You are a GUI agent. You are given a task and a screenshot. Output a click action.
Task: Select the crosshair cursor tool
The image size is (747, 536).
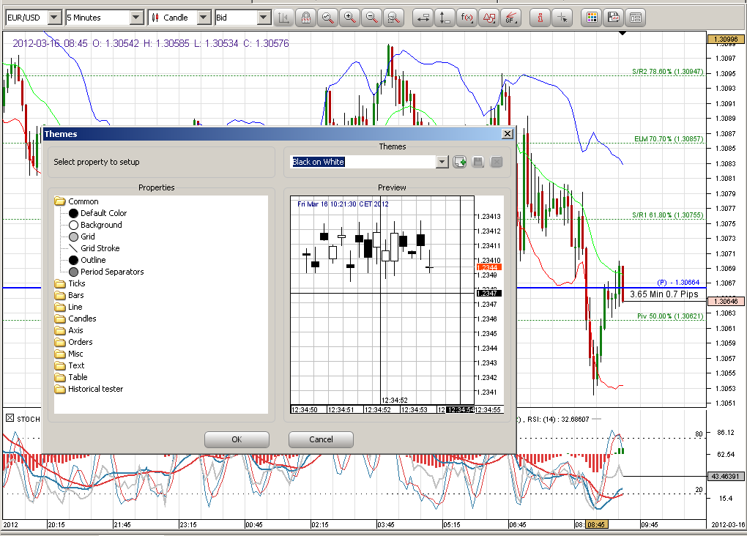click(x=562, y=18)
